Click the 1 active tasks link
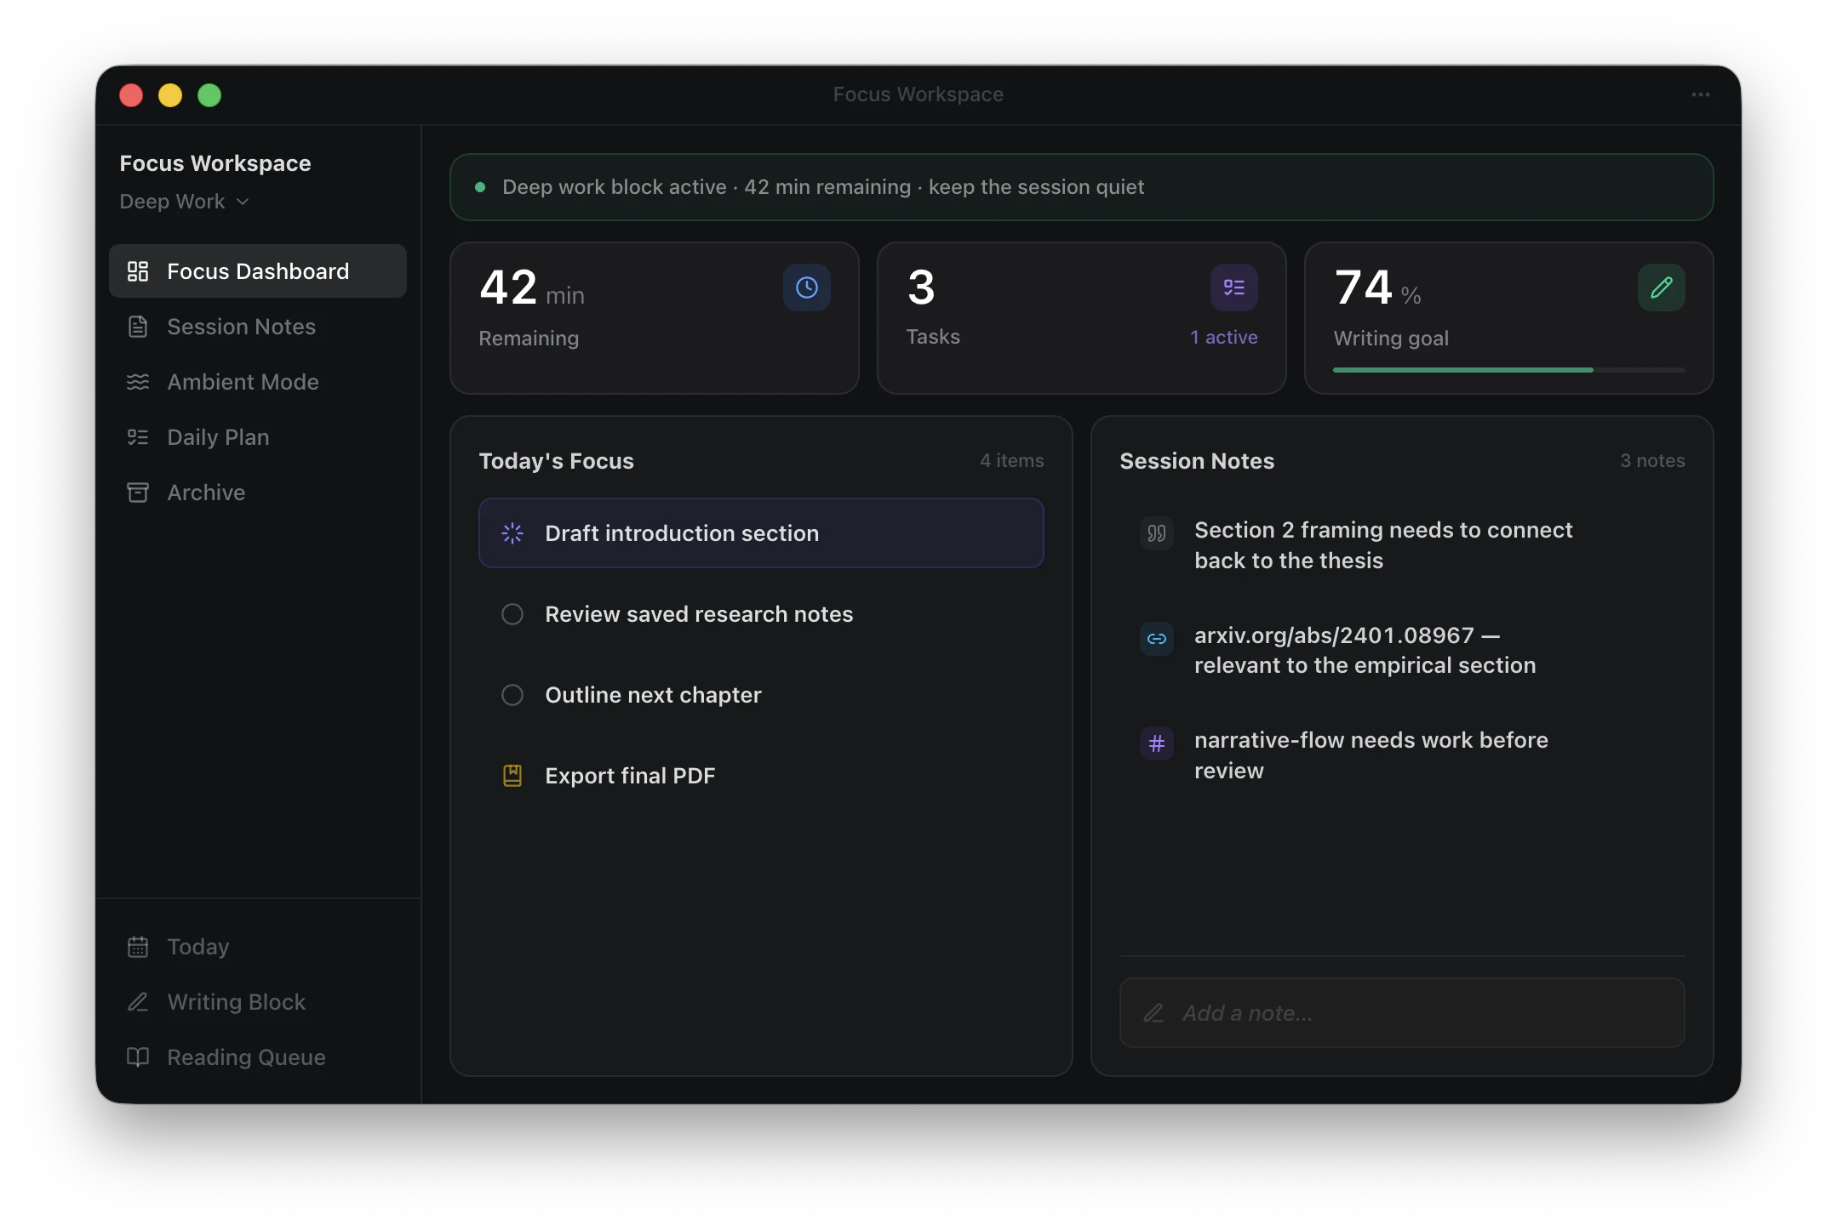This screenshot has height=1230, width=1837. pyautogui.click(x=1223, y=337)
